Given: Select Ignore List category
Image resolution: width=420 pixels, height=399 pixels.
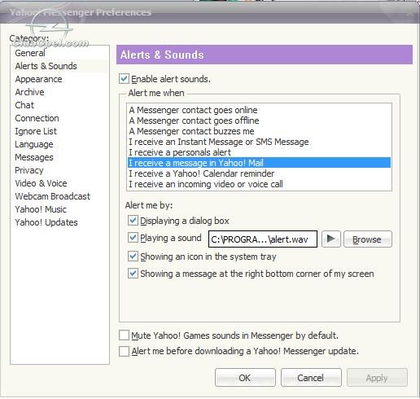Looking at the screenshot, I should click(36, 131).
